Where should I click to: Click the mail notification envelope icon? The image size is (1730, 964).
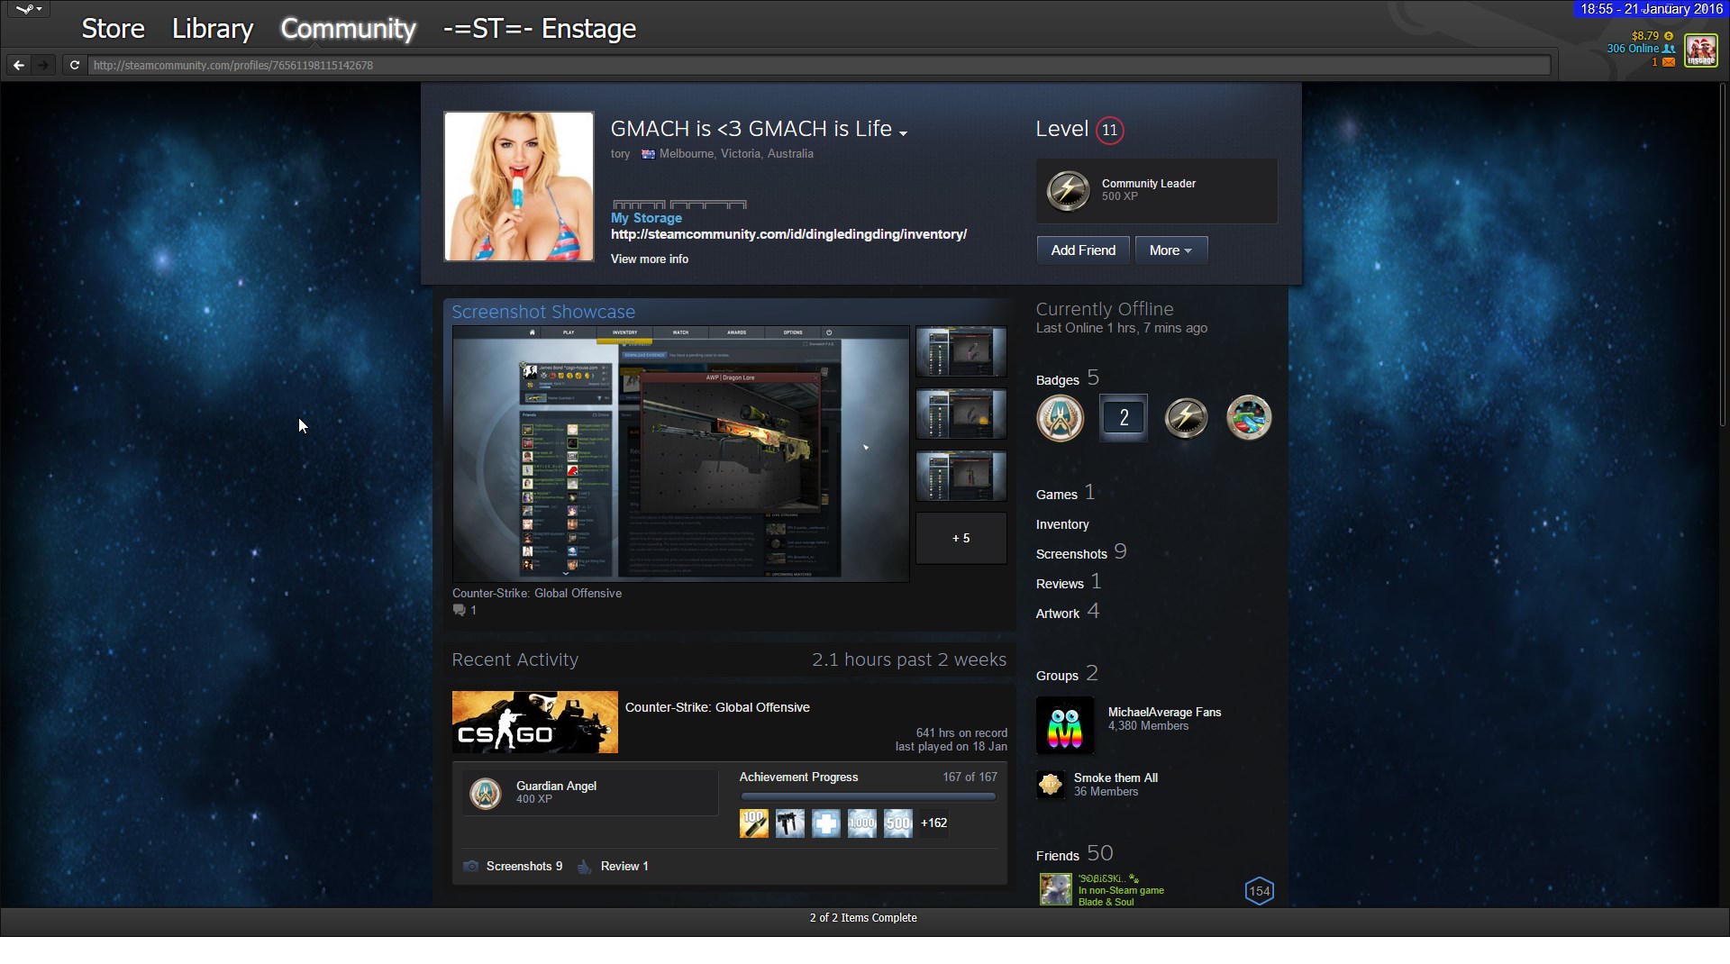click(x=1669, y=62)
